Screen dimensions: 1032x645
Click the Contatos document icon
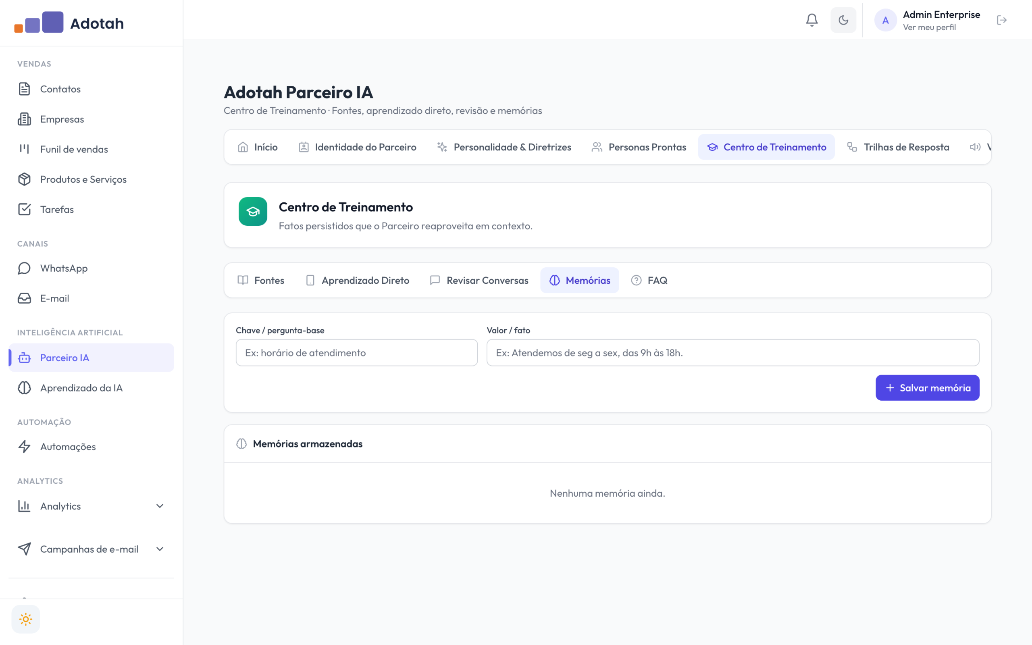tap(24, 89)
